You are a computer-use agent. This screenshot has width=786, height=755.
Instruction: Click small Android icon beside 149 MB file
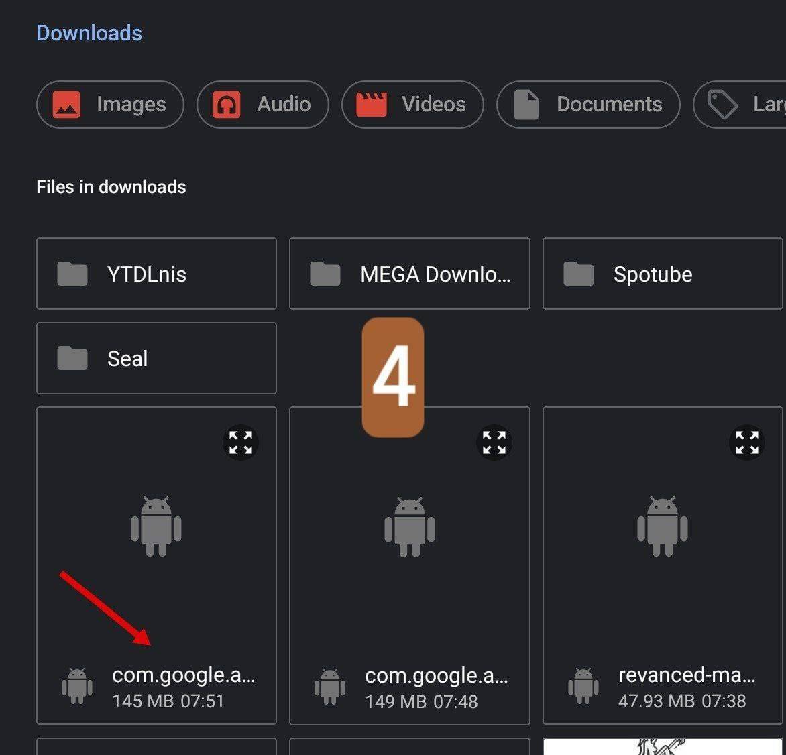click(330, 686)
